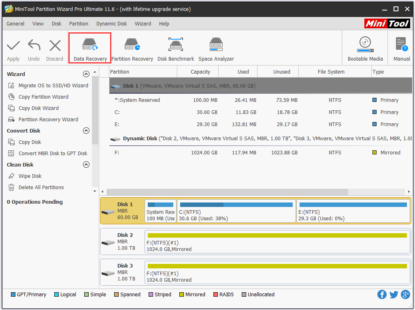Open Bootable Media builder
The width and height of the screenshot is (415, 310).
[365, 49]
